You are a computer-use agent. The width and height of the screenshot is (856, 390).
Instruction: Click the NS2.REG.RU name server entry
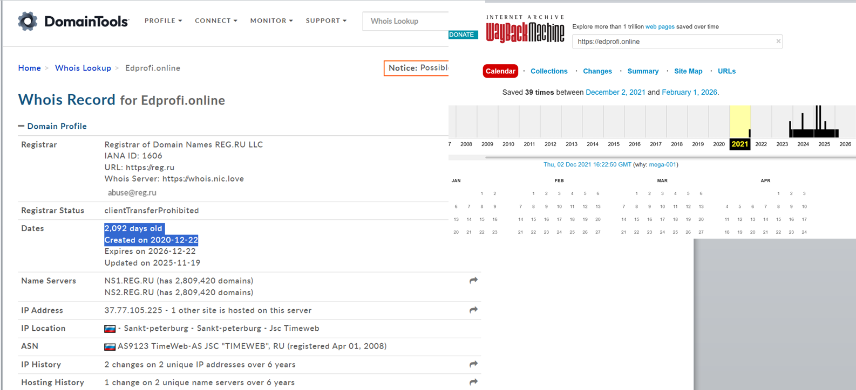click(x=179, y=292)
